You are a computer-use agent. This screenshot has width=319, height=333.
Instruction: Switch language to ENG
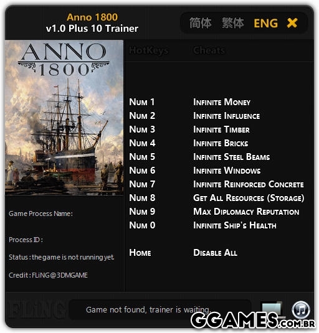(265, 23)
